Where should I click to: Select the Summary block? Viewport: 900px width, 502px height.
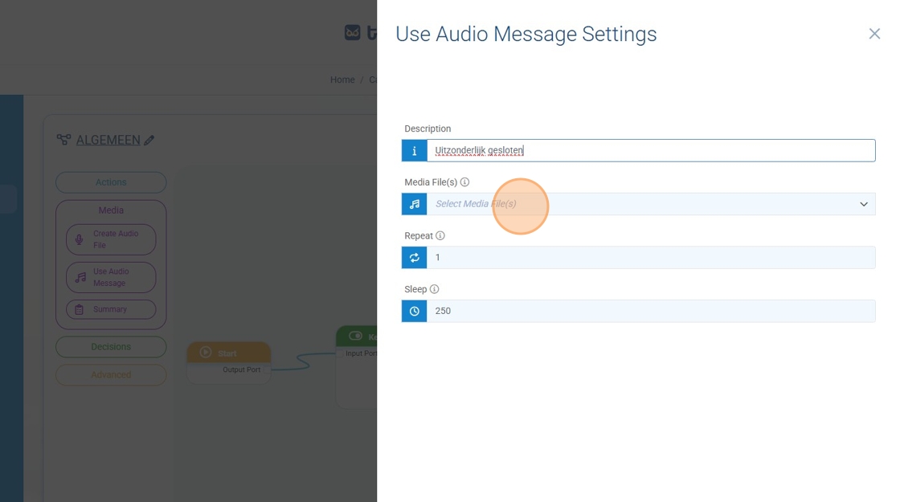coord(111,309)
